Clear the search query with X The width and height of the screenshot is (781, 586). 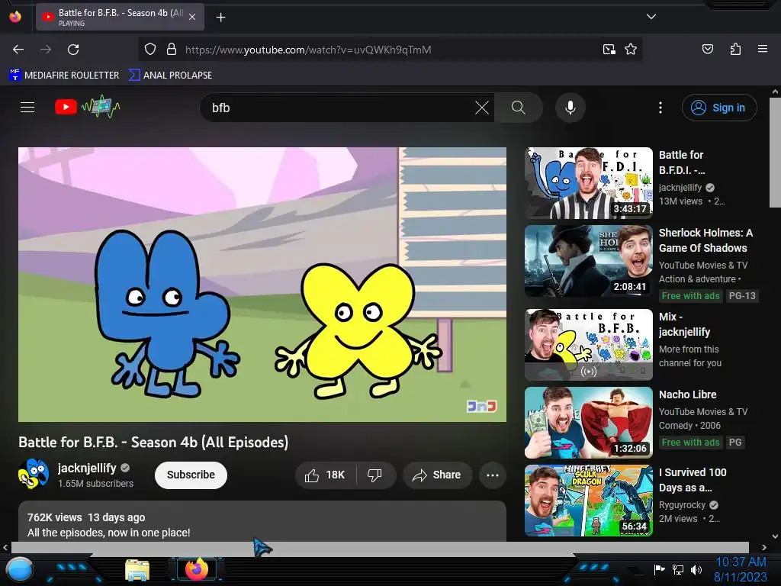[x=482, y=108]
